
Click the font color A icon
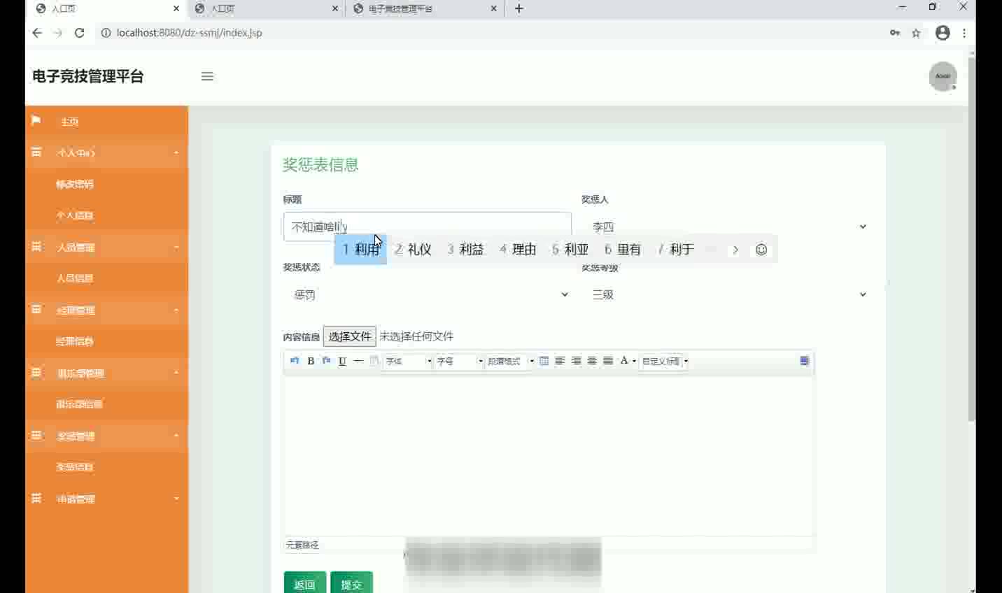pyautogui.click(x=624, y=361)
